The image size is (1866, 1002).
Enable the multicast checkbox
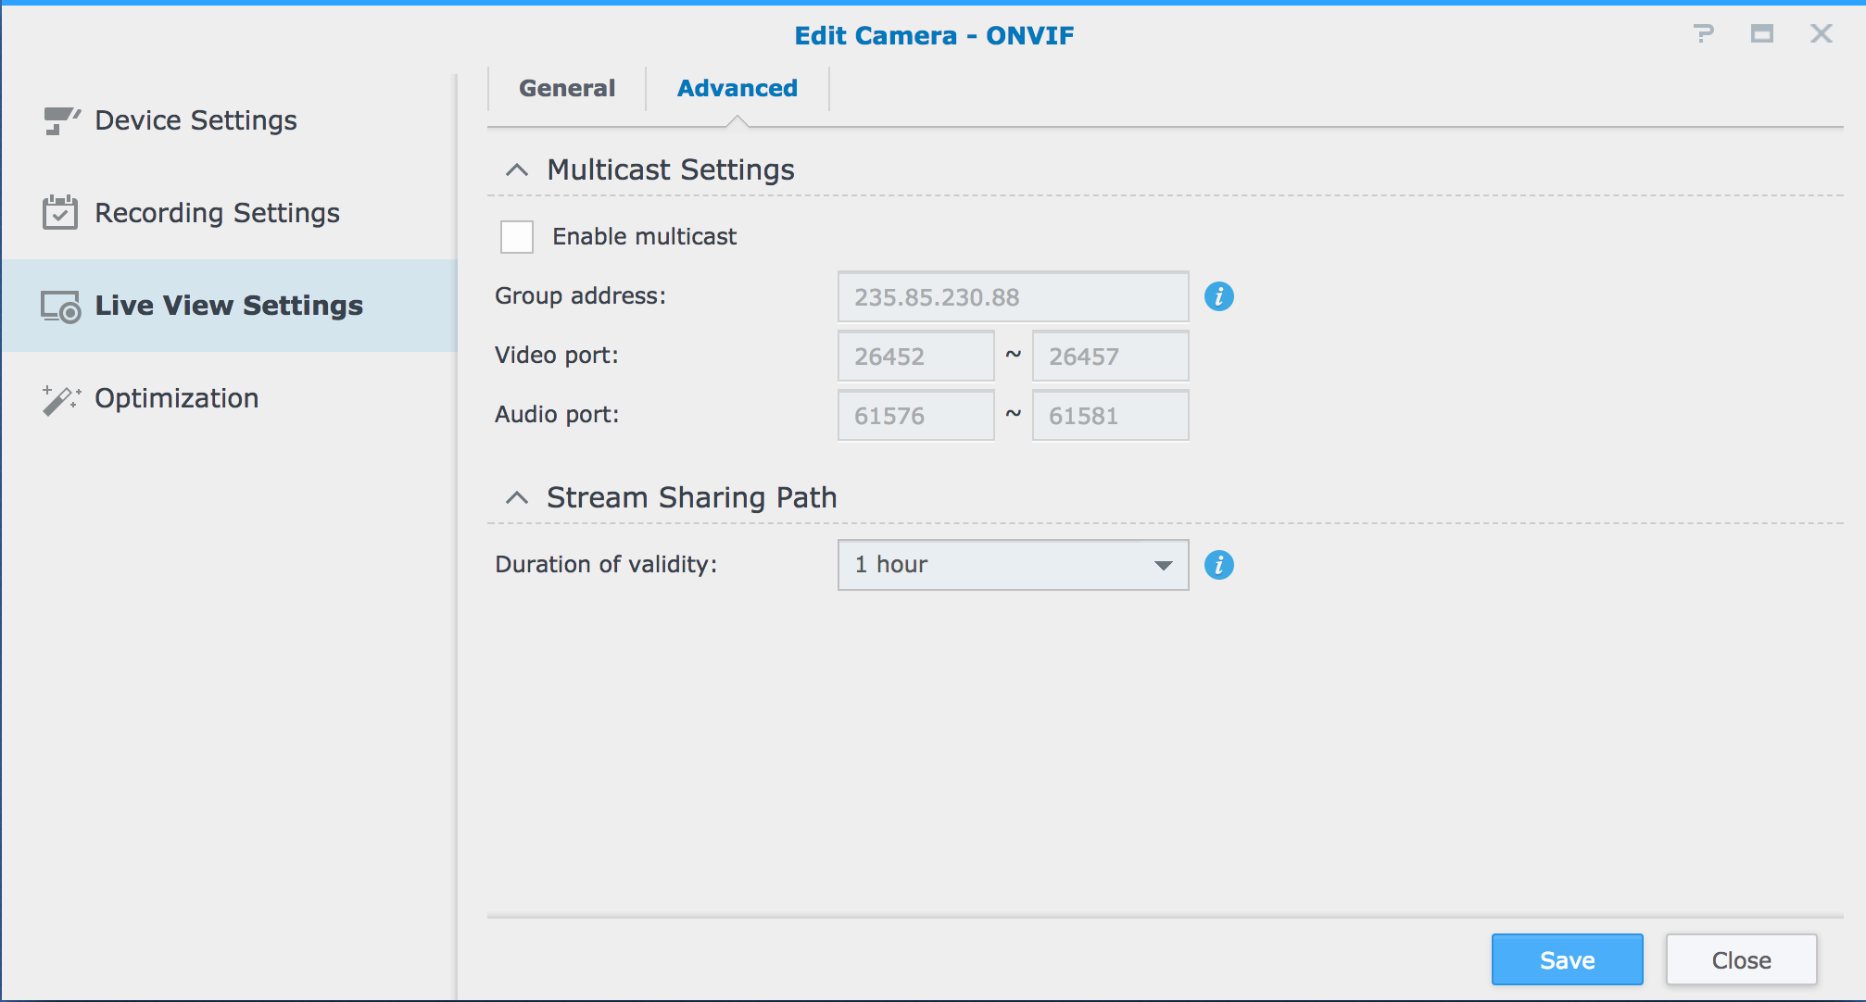pyautogui.click(x=517, y=237)
